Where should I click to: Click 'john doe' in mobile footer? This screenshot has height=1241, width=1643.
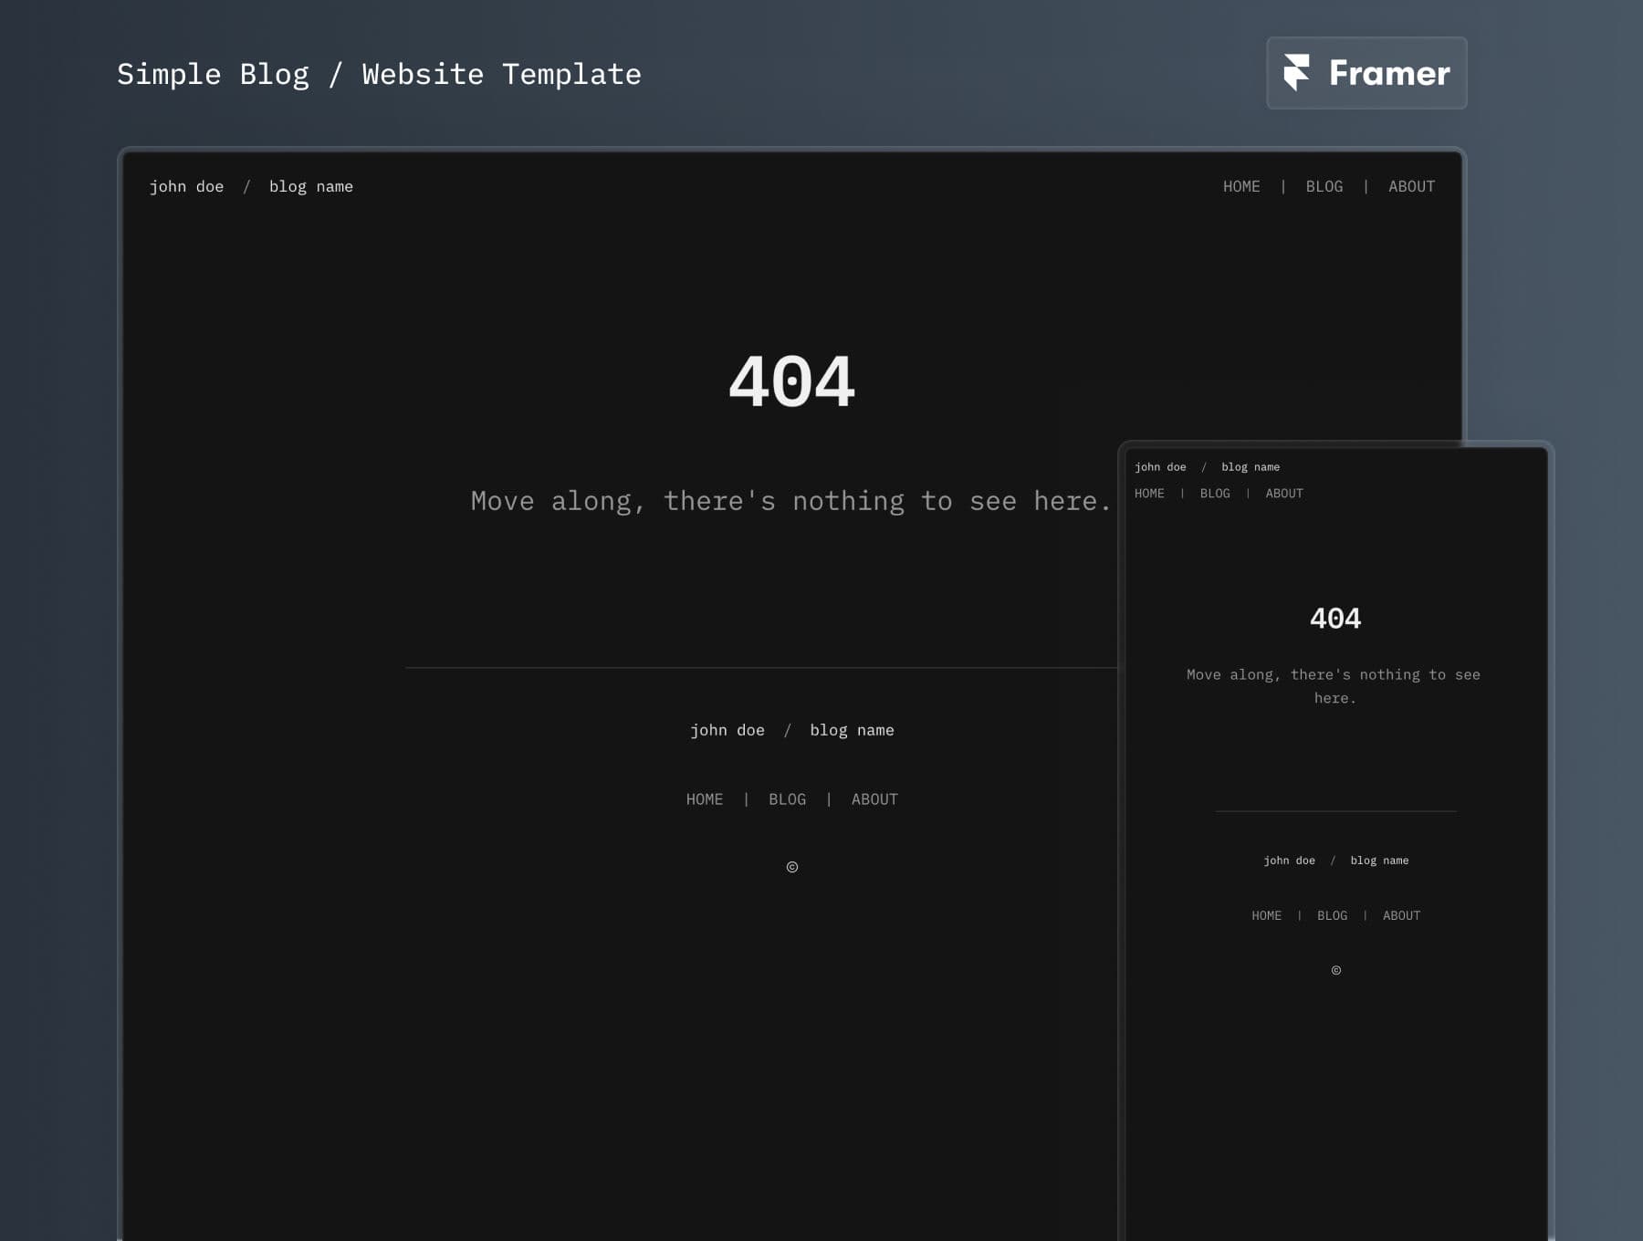point(1289,860)
